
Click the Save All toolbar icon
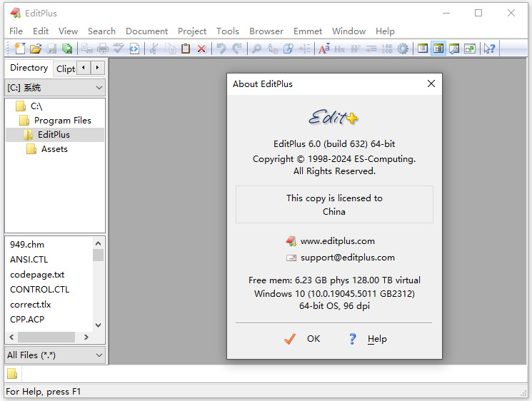tap(67, 49)
